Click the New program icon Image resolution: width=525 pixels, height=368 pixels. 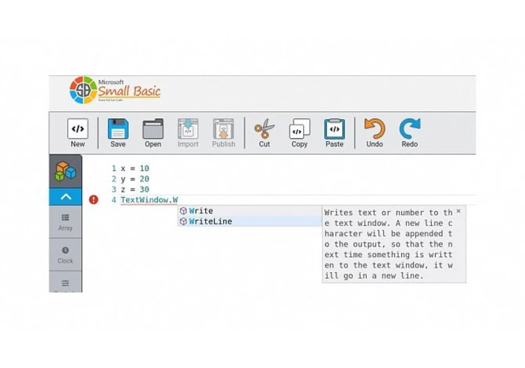click(77, 129)
